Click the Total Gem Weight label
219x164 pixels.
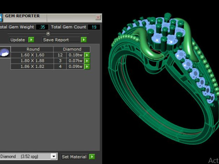click(17, 27)
